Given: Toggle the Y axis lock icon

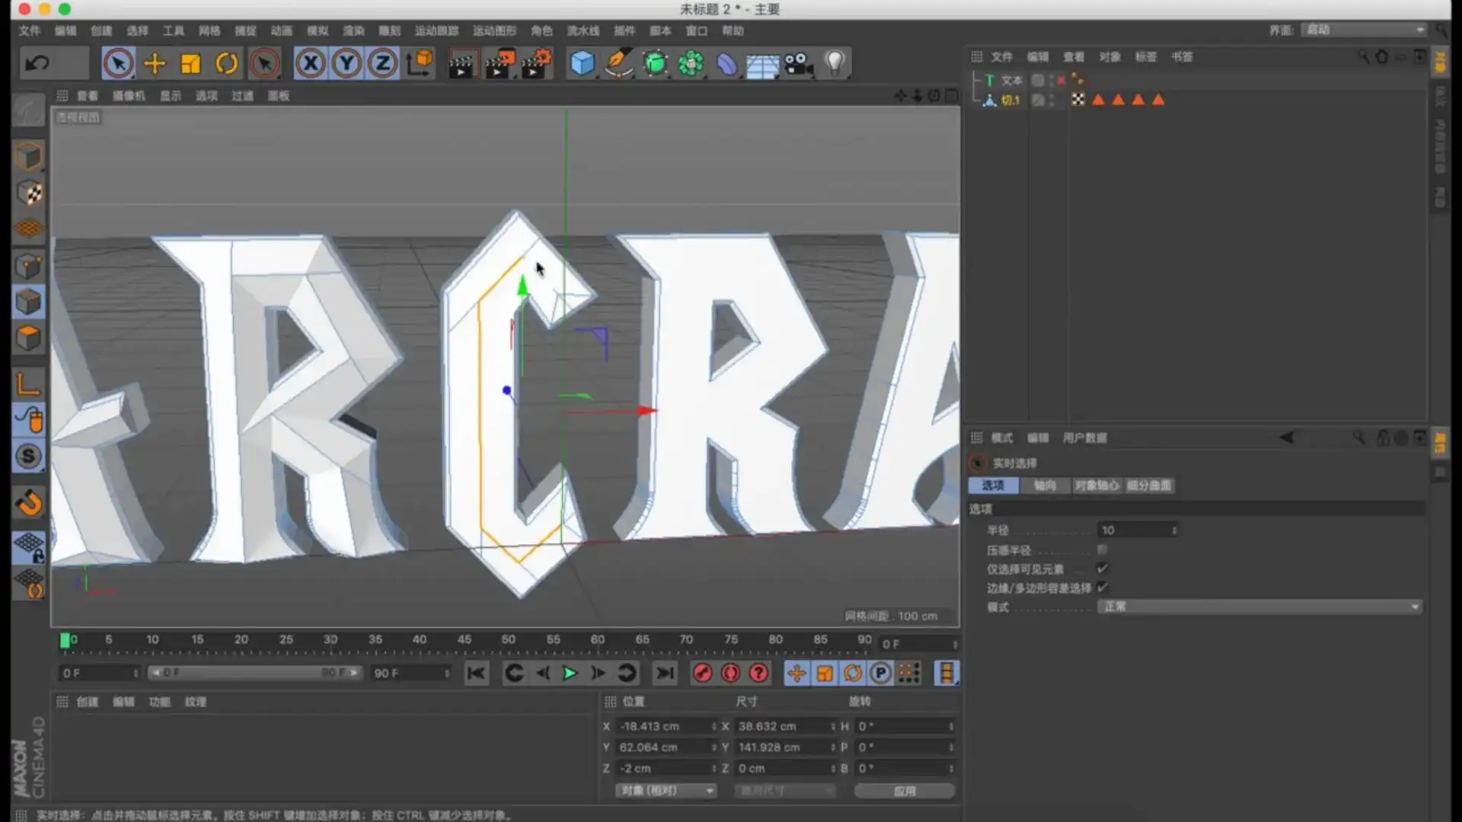Looking at the screenshot, I should (x=346, y=63).
